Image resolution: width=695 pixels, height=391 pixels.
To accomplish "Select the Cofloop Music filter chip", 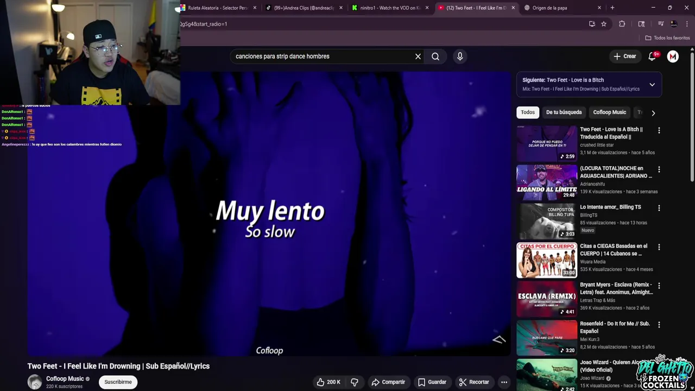I will tap(609, 112).
